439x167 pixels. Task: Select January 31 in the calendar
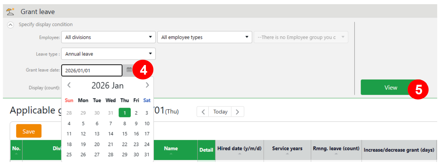click(x=147, y=155)
